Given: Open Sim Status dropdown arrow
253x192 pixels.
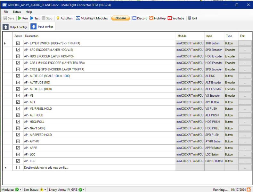Looking at the screenshot, I should tap(45, 190).
